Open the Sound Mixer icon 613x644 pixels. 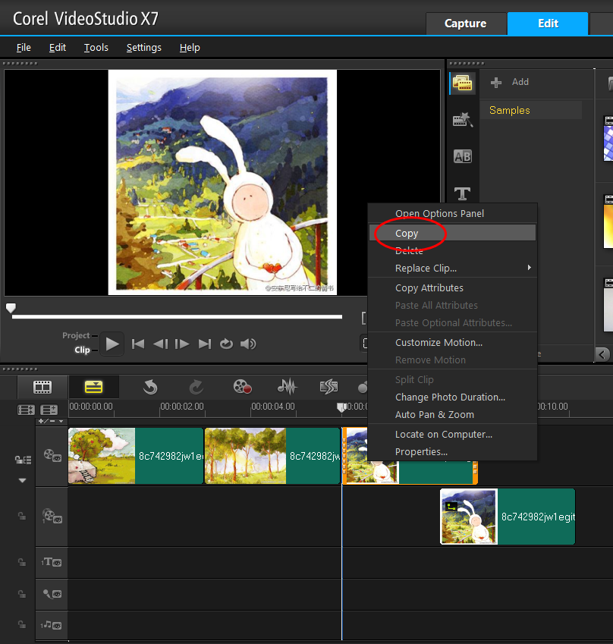[x=288, y=387]
